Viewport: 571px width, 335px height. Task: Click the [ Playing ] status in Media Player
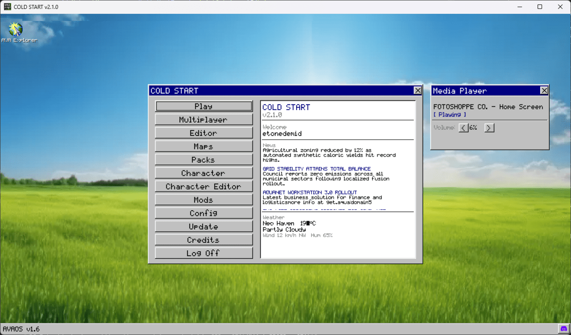pyautogui.click(x=450, y=115)
